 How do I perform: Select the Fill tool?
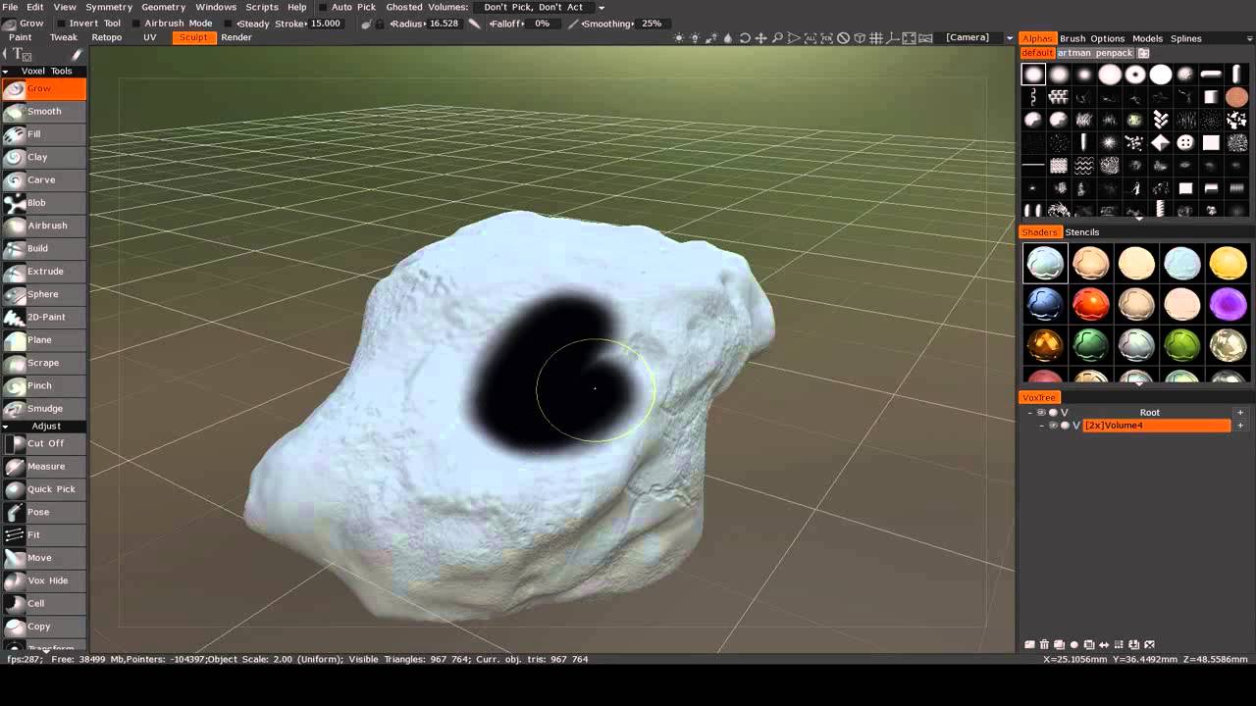[44, 134]
